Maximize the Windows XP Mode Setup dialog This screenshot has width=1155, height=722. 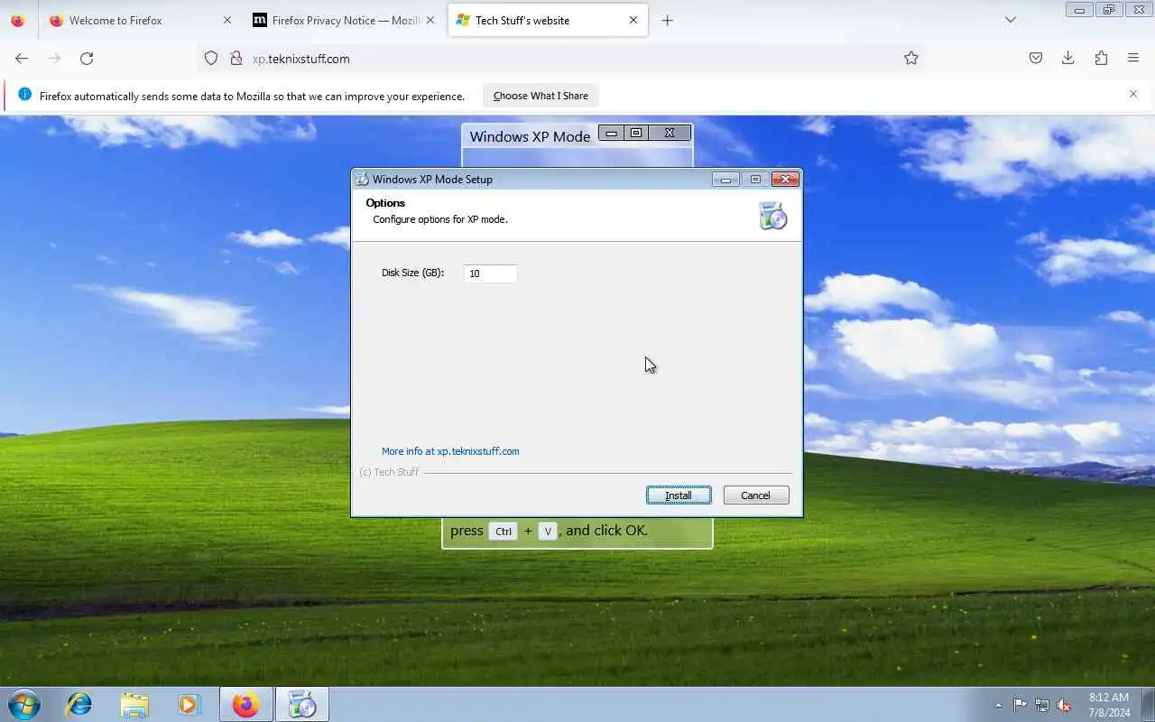pyautogui.click(x=755, y=179)
